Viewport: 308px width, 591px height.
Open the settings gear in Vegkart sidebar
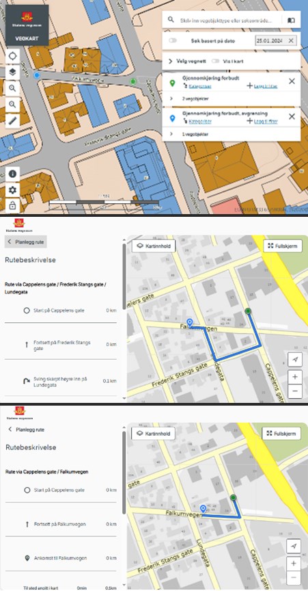click(x=12, y=190)
